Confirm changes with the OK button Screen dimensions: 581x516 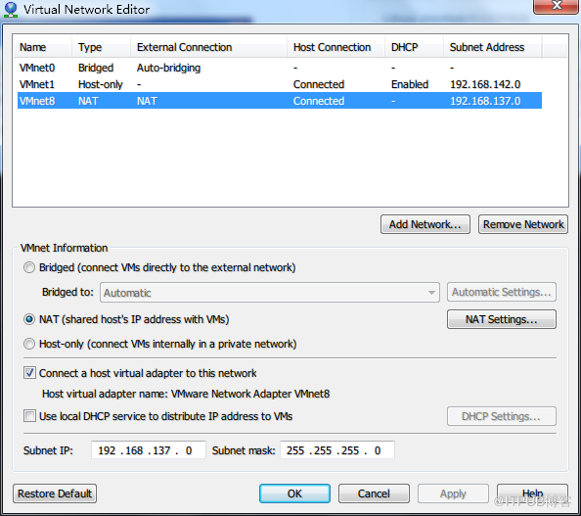point(294,493)
